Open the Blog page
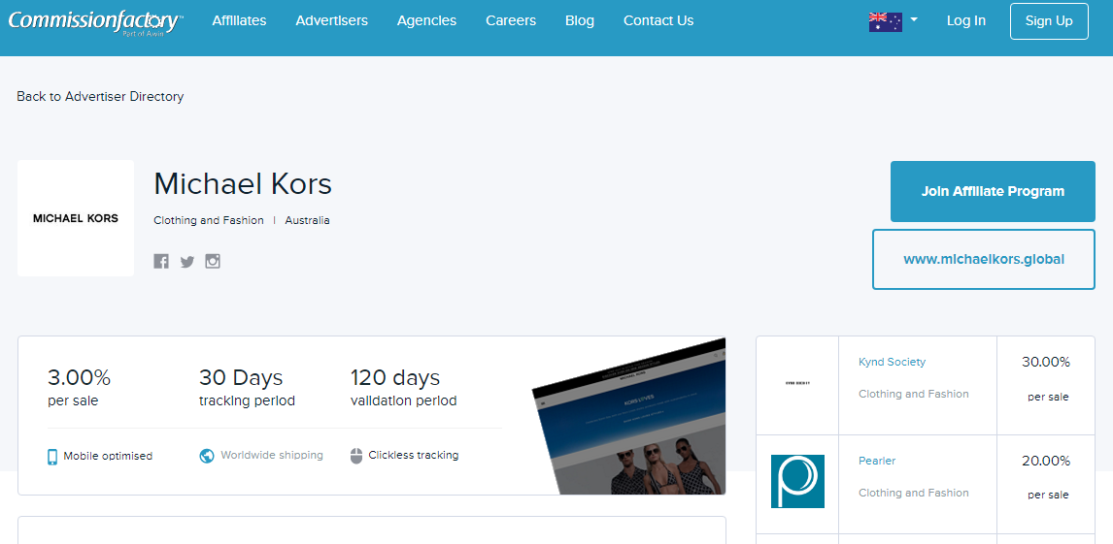1113x544 pixels. [580, 20]
